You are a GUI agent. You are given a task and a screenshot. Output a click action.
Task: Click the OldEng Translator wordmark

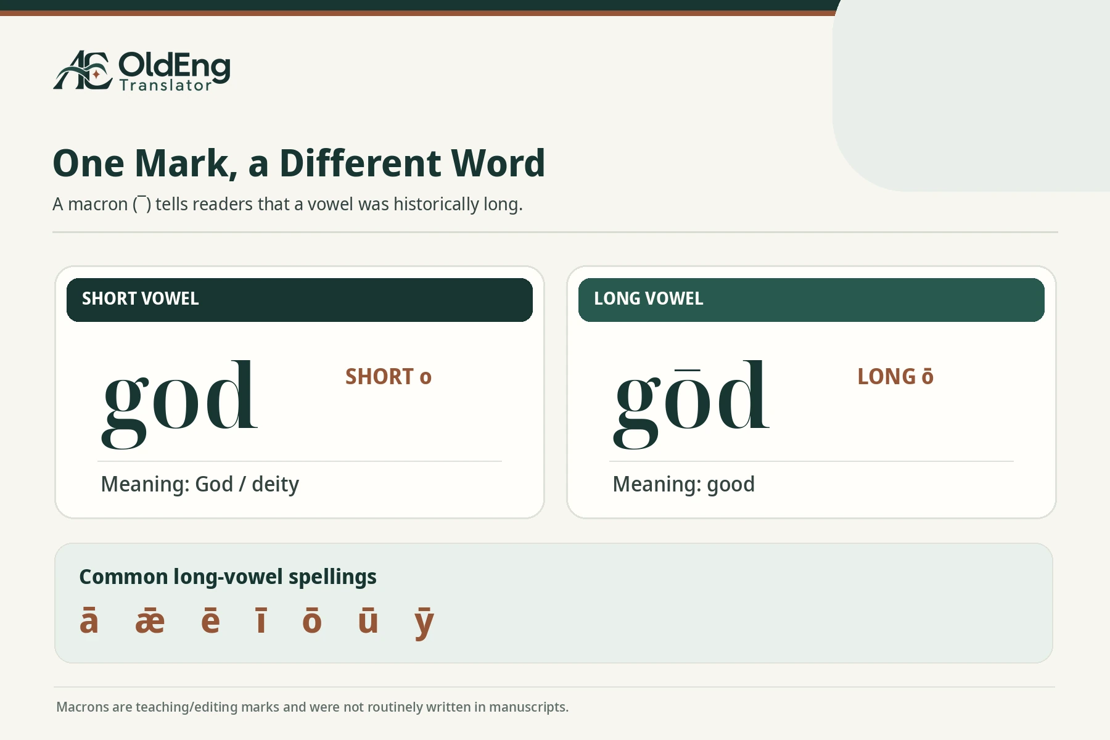(x=175, y=72)
